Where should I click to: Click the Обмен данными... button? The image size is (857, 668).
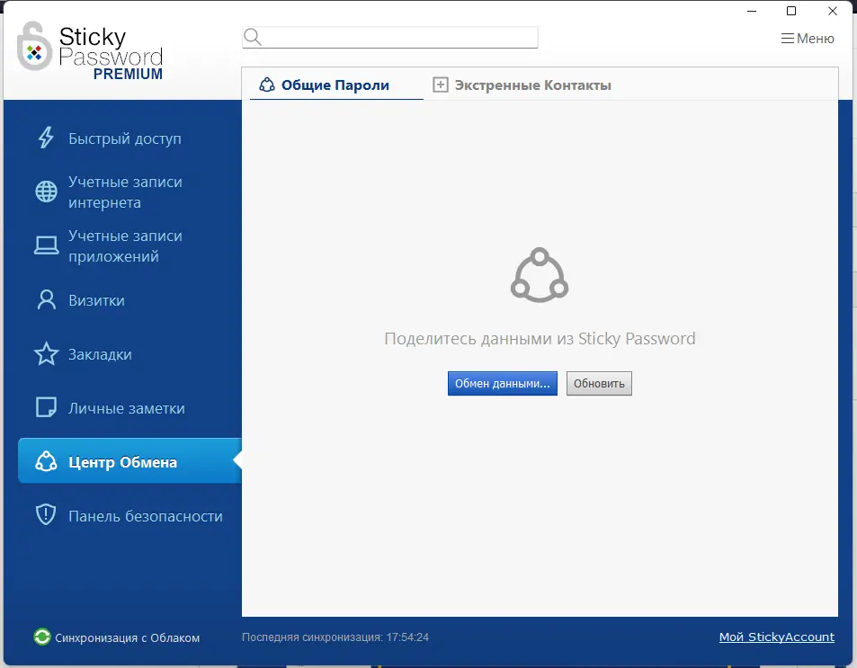tap(503, 384)
